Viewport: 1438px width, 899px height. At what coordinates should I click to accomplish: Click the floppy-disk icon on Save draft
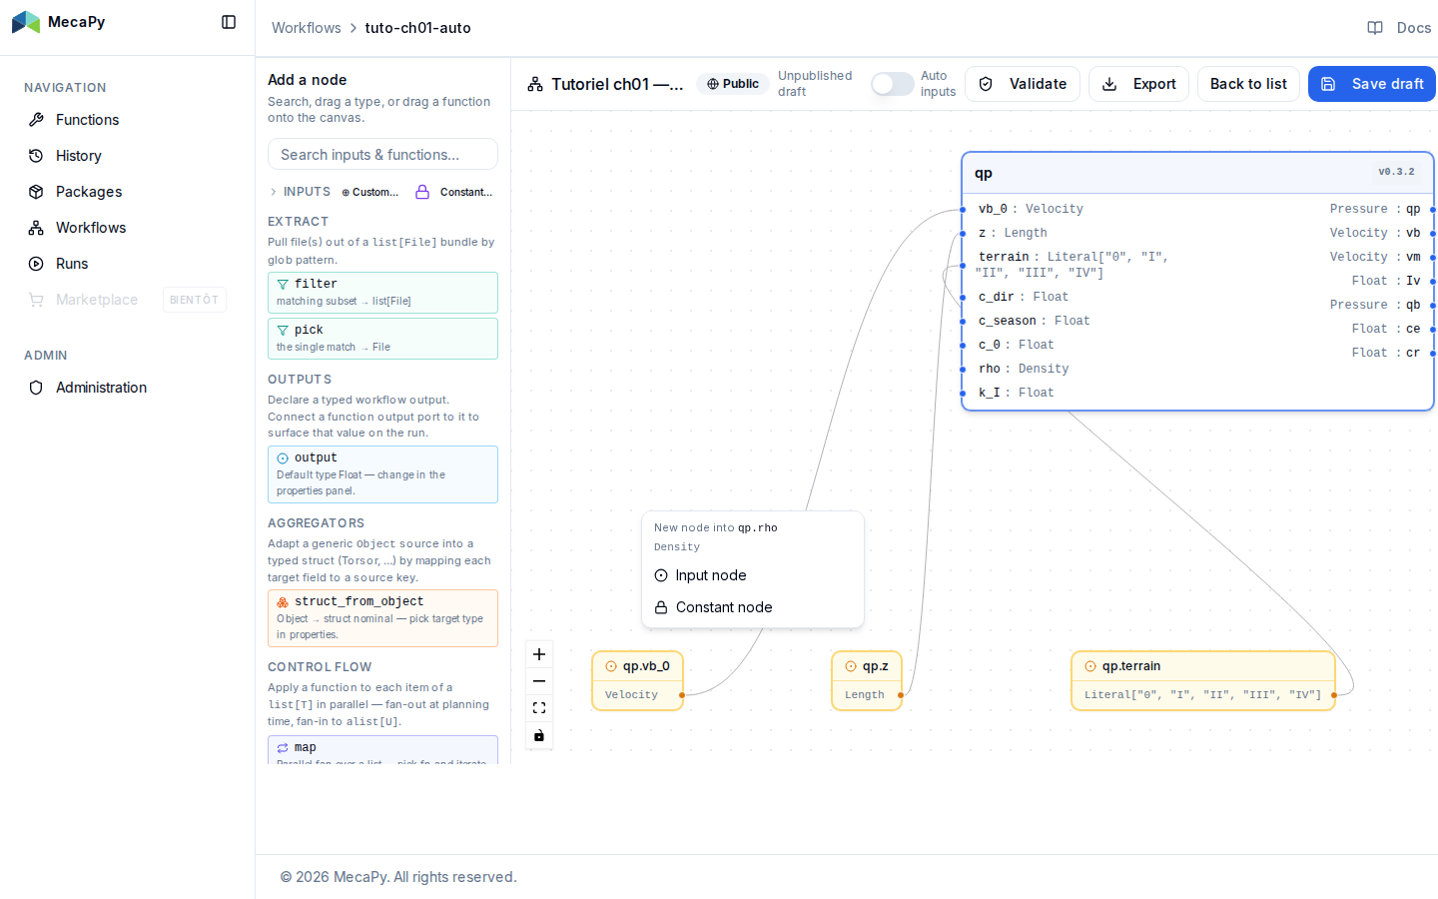click(1328, 84)
